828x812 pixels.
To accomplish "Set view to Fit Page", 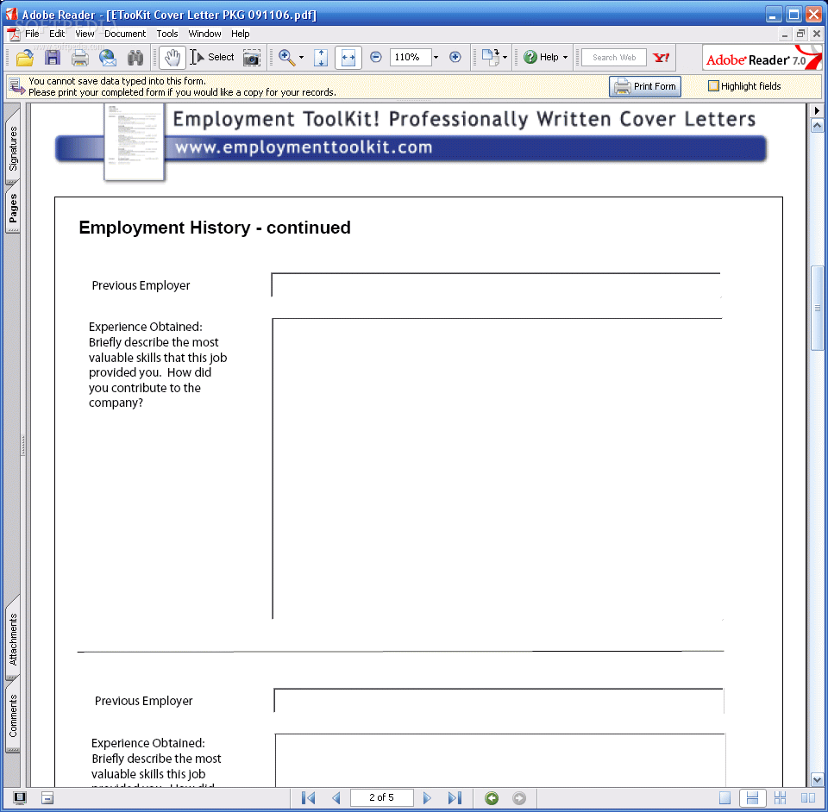I will pos(321,58).
